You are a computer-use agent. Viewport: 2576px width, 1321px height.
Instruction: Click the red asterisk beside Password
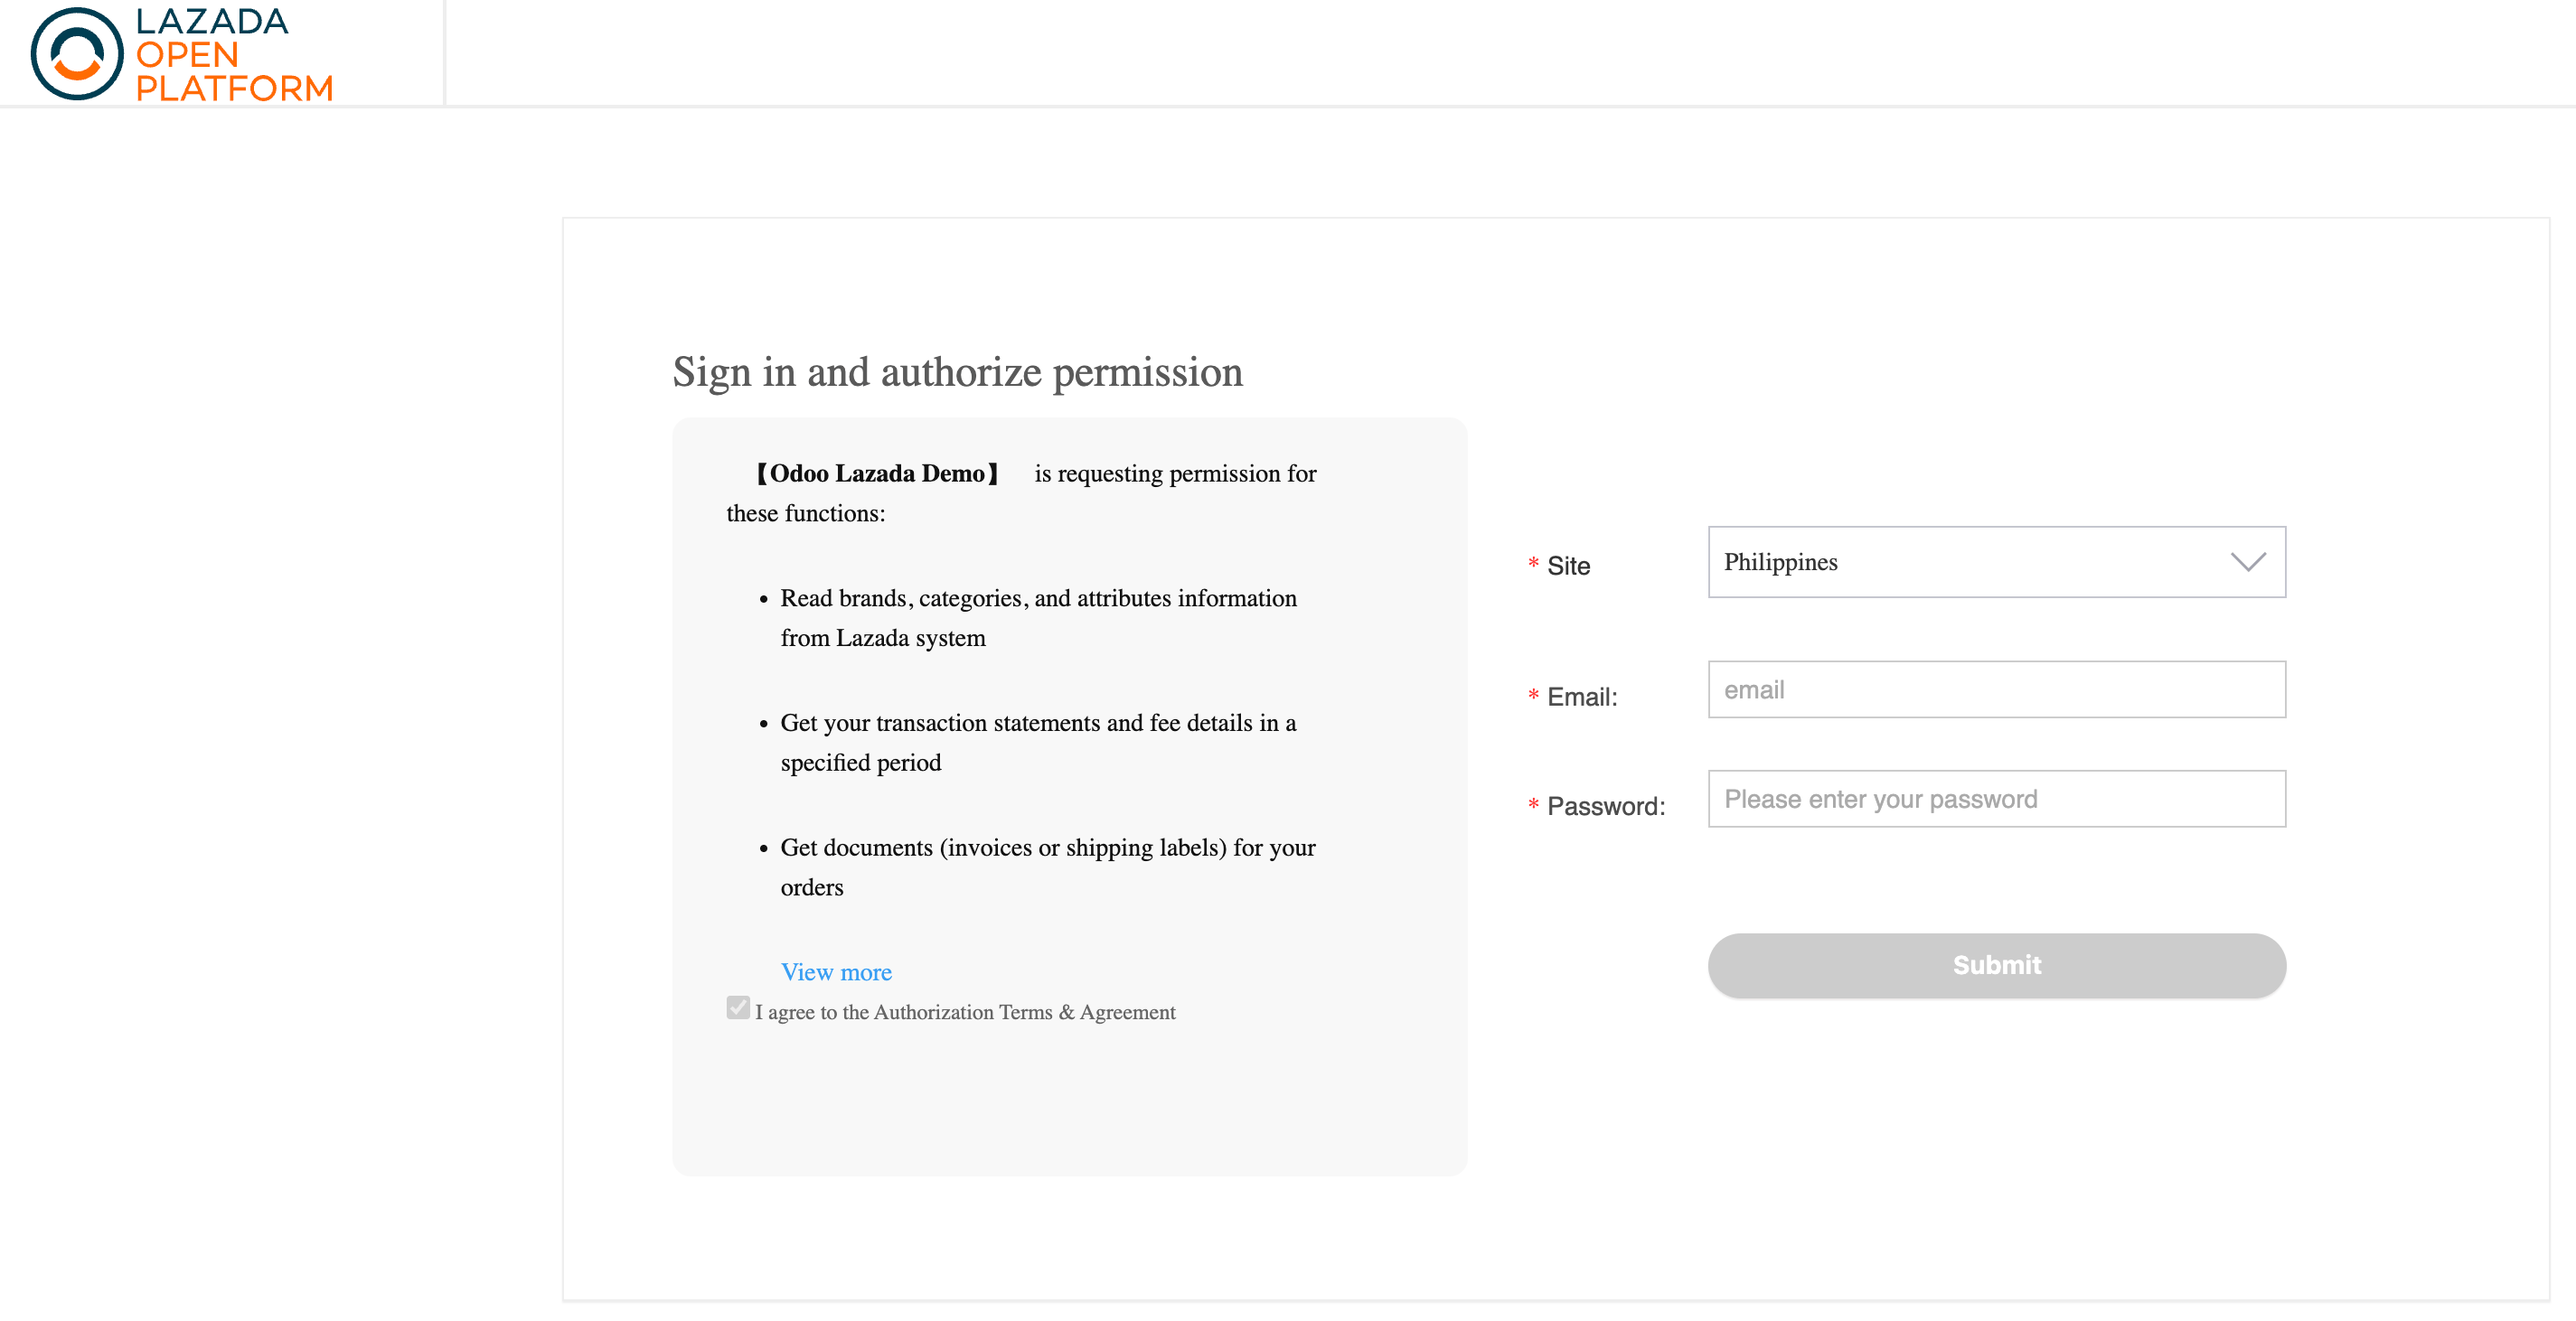coord(1532,805)
